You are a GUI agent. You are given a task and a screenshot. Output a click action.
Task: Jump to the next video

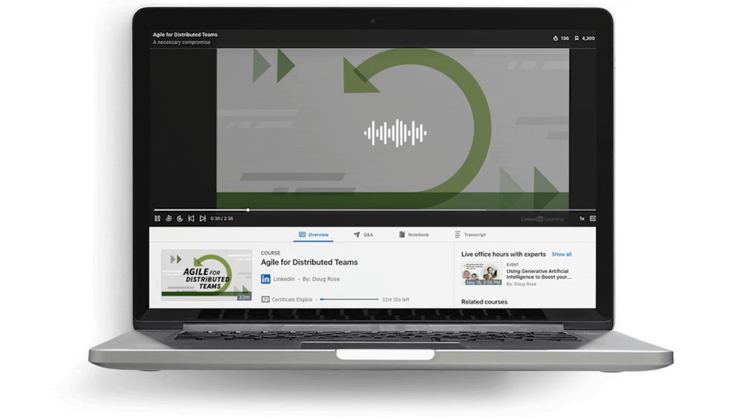point(202,219)
